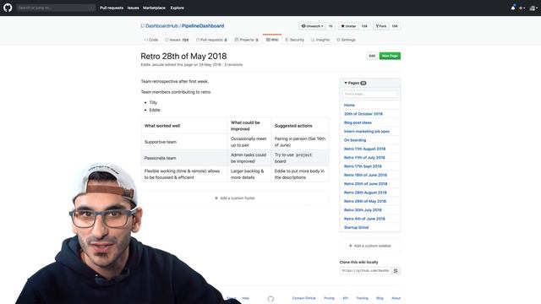Screen dimensions: 541x304
Task: Open the Blog footer link
Action: point(380,298)
